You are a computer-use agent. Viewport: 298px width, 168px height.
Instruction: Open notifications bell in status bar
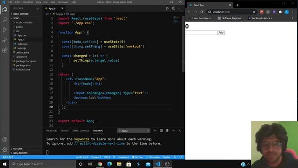[181, 157]
